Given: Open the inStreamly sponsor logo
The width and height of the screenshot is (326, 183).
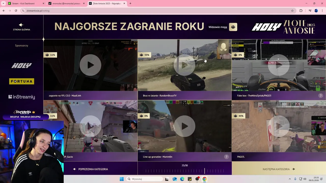Looking at the screenshot, I should (x=22, y=97).
